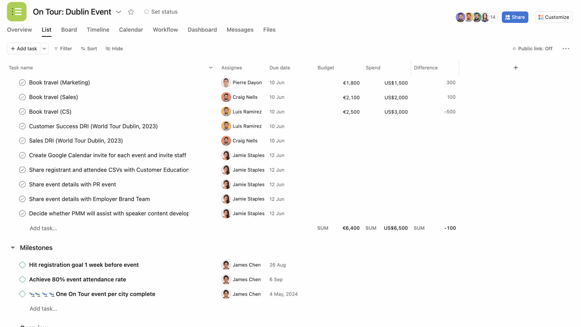Switch to the Board tab
This screenshot has width=581, height=327.
(69, 30)
